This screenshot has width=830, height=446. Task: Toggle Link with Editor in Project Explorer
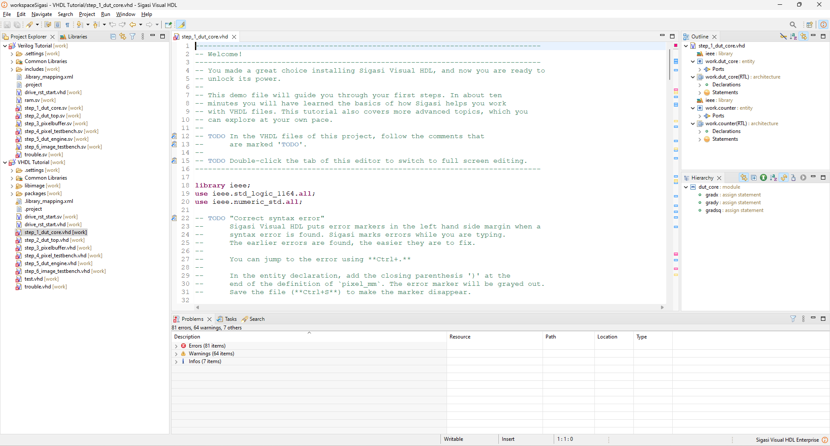coord(123,37)
